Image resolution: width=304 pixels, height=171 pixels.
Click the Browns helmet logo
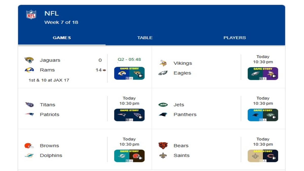[29, 146]
